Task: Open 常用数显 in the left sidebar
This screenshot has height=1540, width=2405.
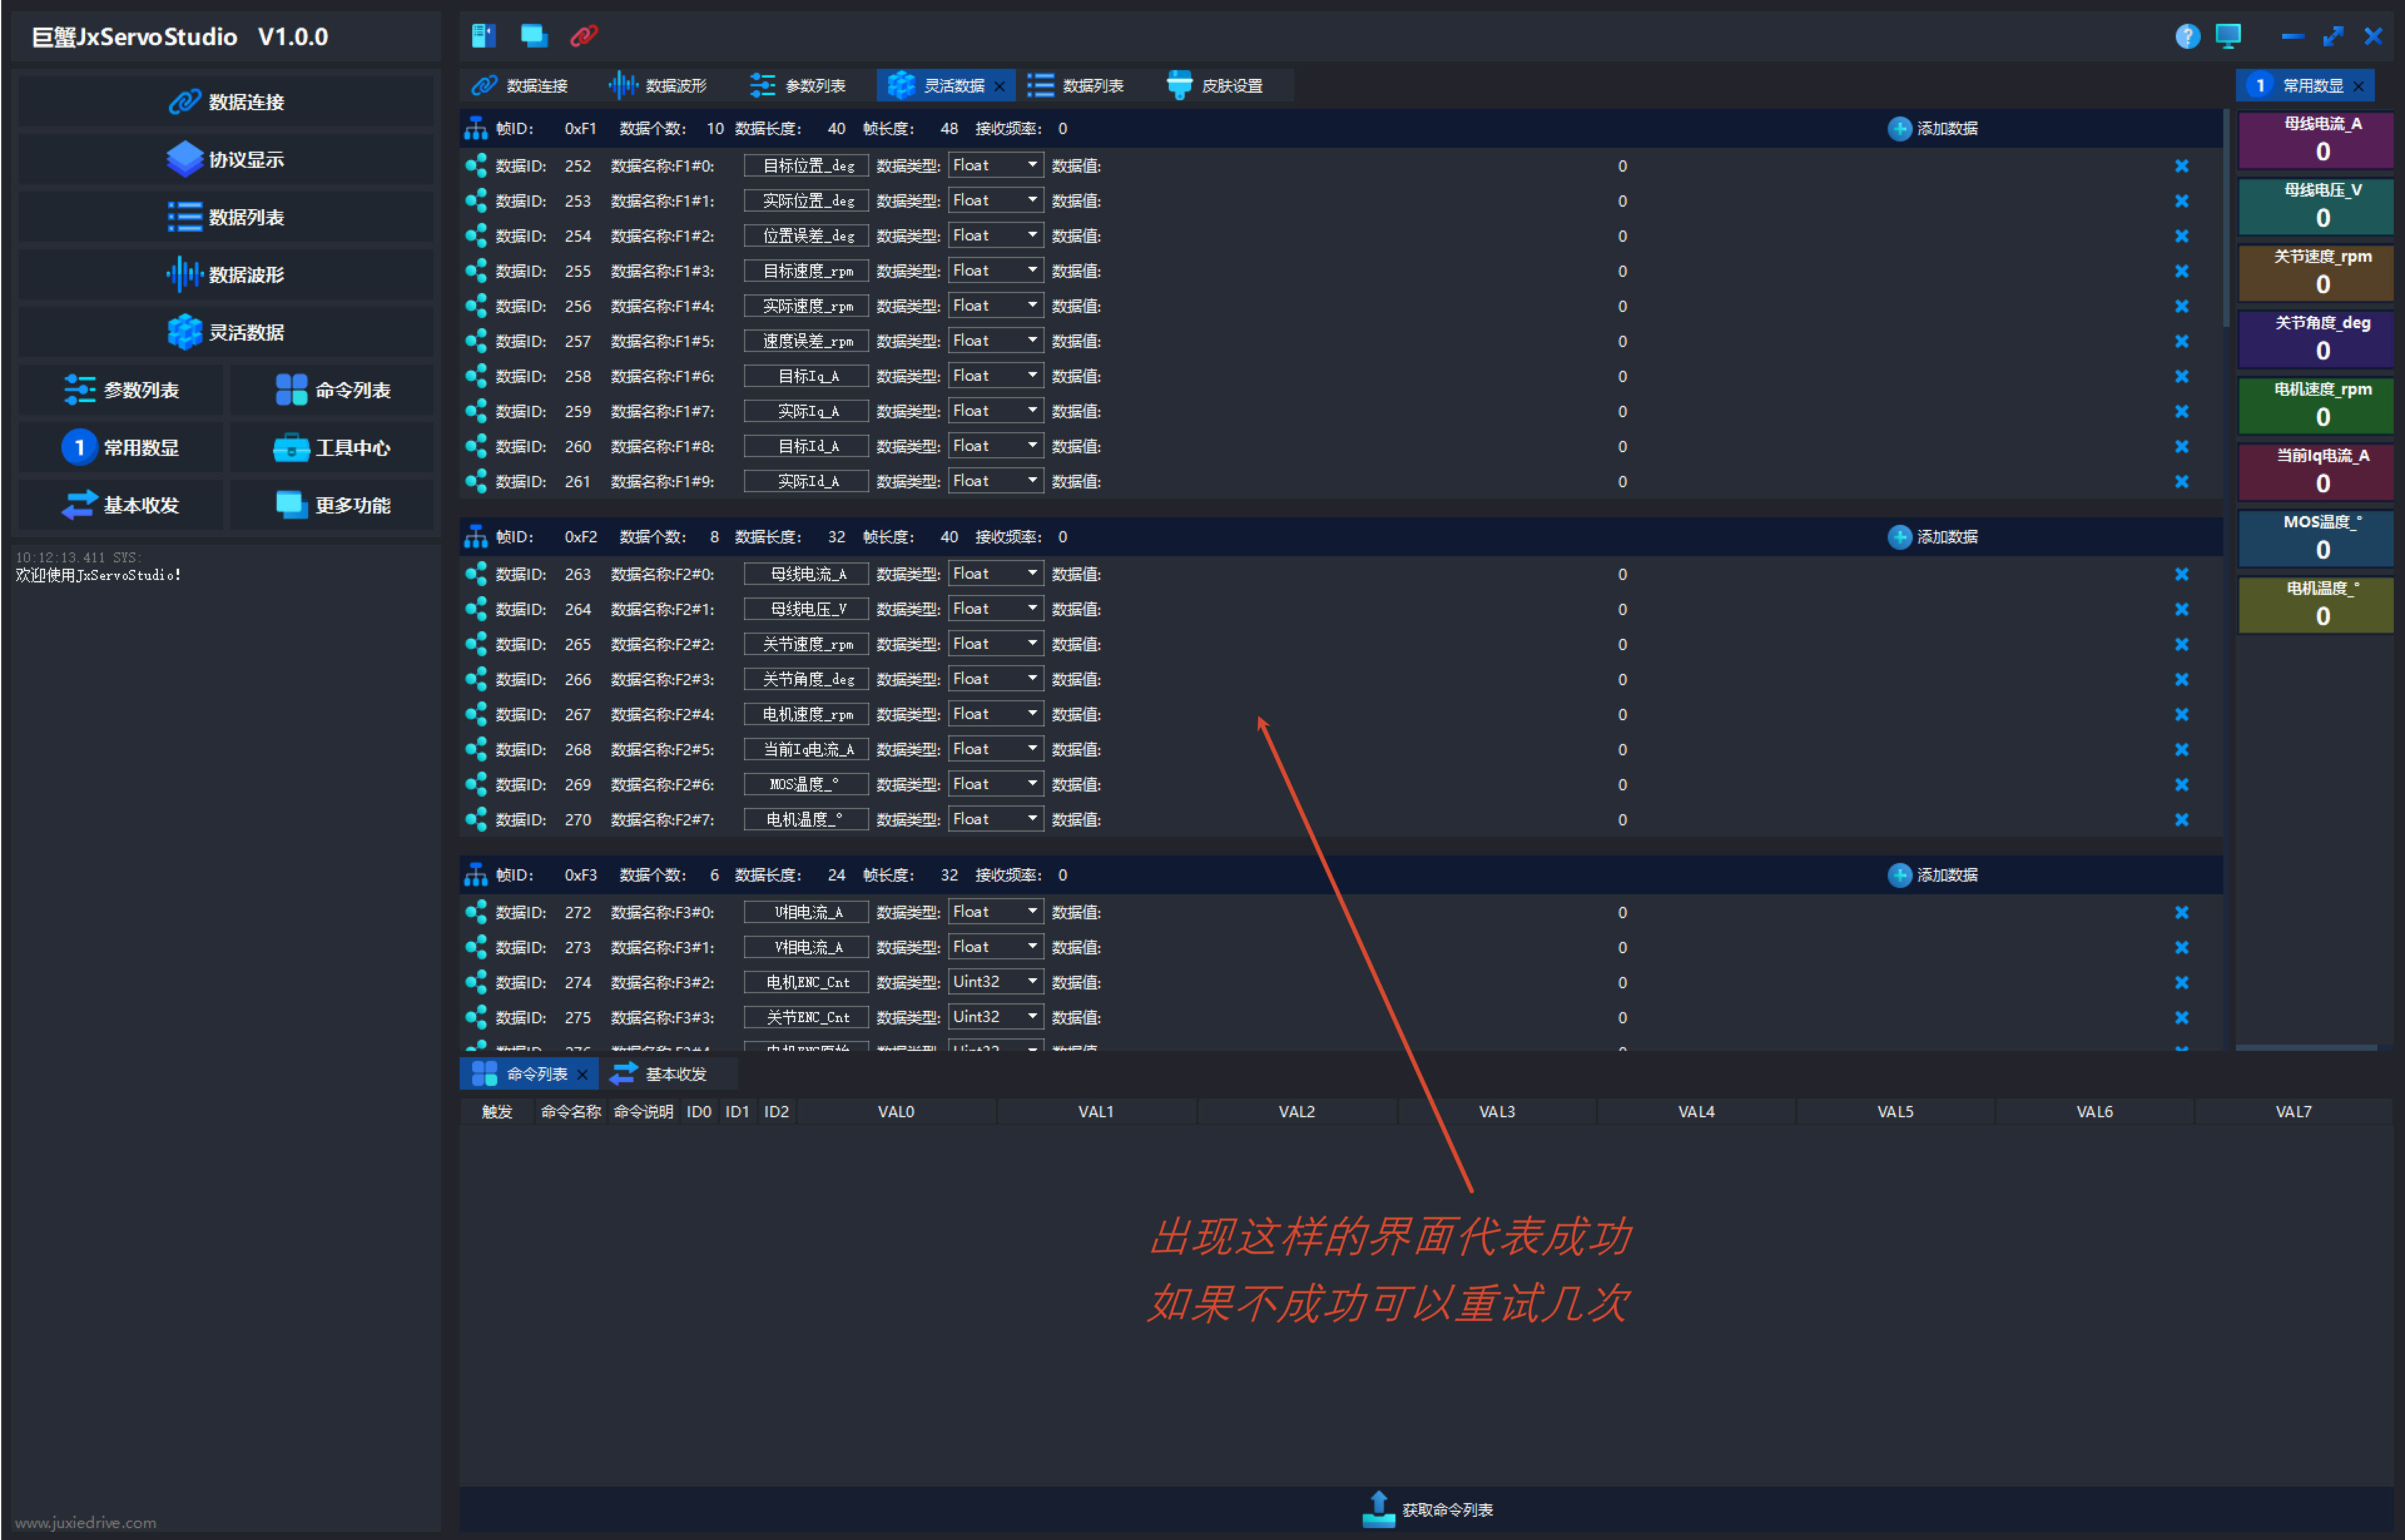Action: (x=121, y=448)
